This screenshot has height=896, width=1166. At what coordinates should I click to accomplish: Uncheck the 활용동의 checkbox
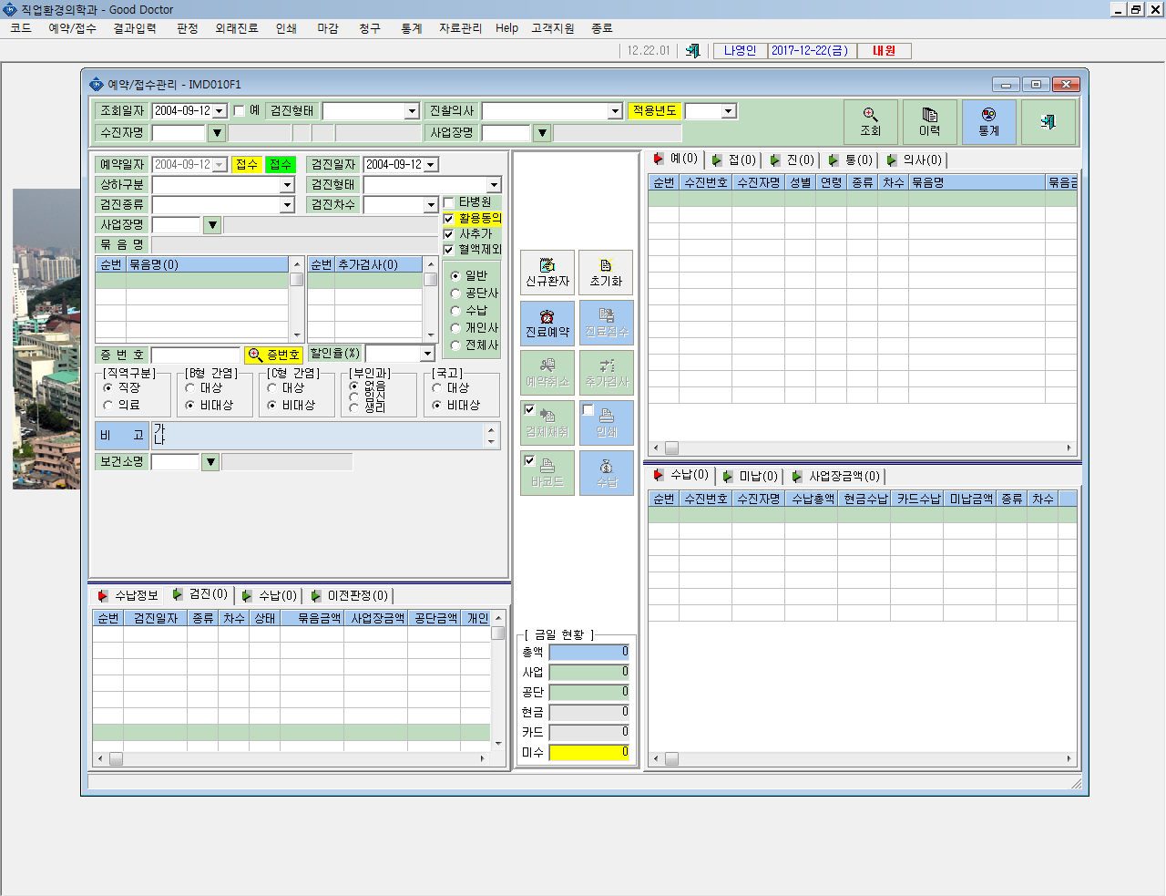coord(449,219)
